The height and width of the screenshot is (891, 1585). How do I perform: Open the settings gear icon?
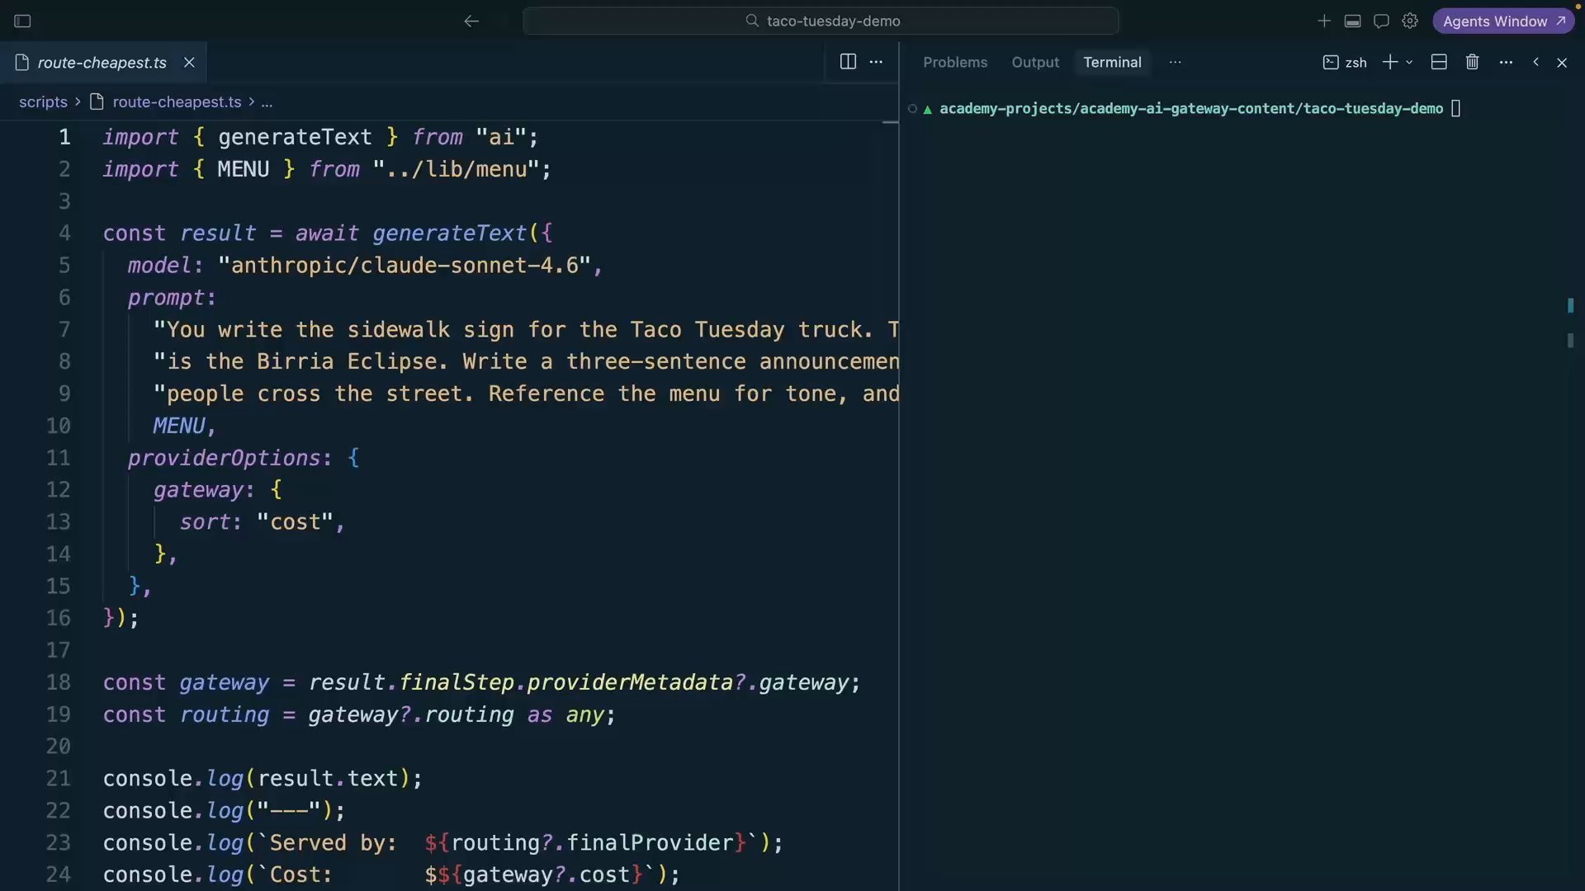click(1410, 21)
